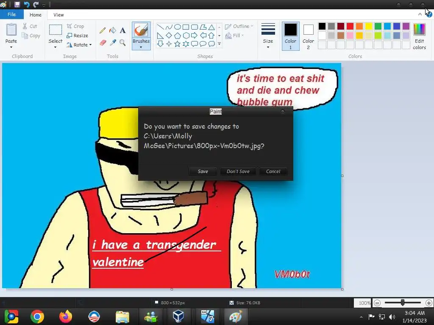Expand the Shapes gallery more arrow
The height and width of the screenshot is (325, 434).
(220, 44)
